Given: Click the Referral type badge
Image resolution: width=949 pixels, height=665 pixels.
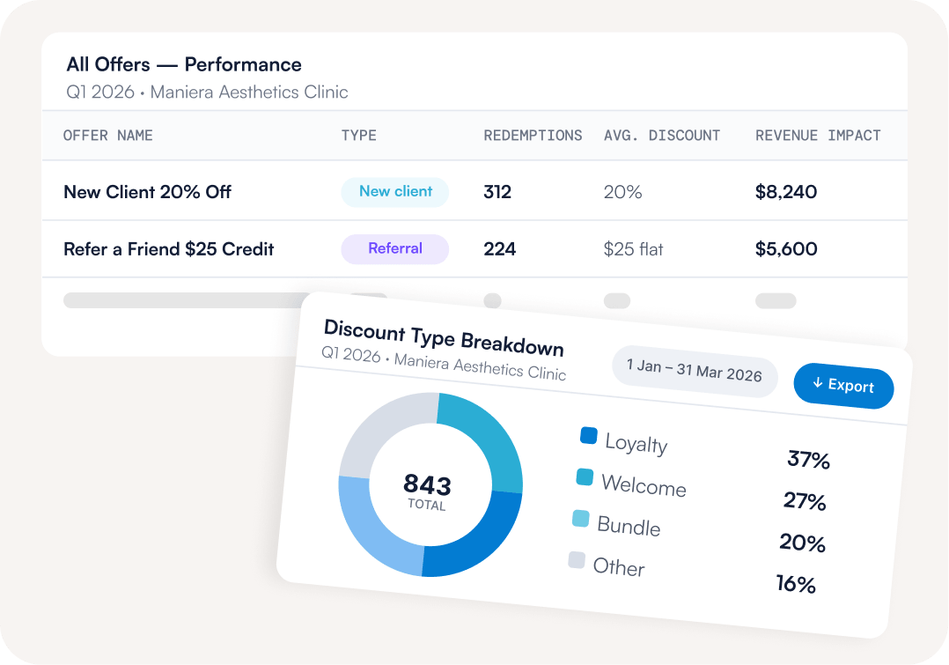Looking at the screenshot, I should pyautogui.click(x=395, y=249).
